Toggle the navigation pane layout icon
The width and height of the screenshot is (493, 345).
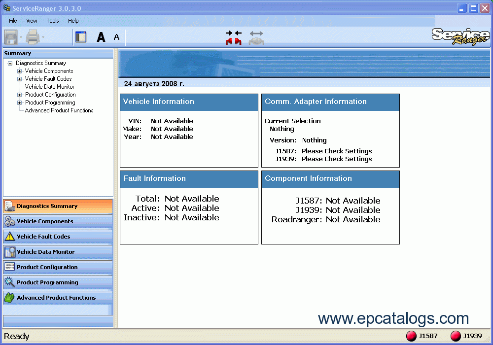(x=81, y=37)
